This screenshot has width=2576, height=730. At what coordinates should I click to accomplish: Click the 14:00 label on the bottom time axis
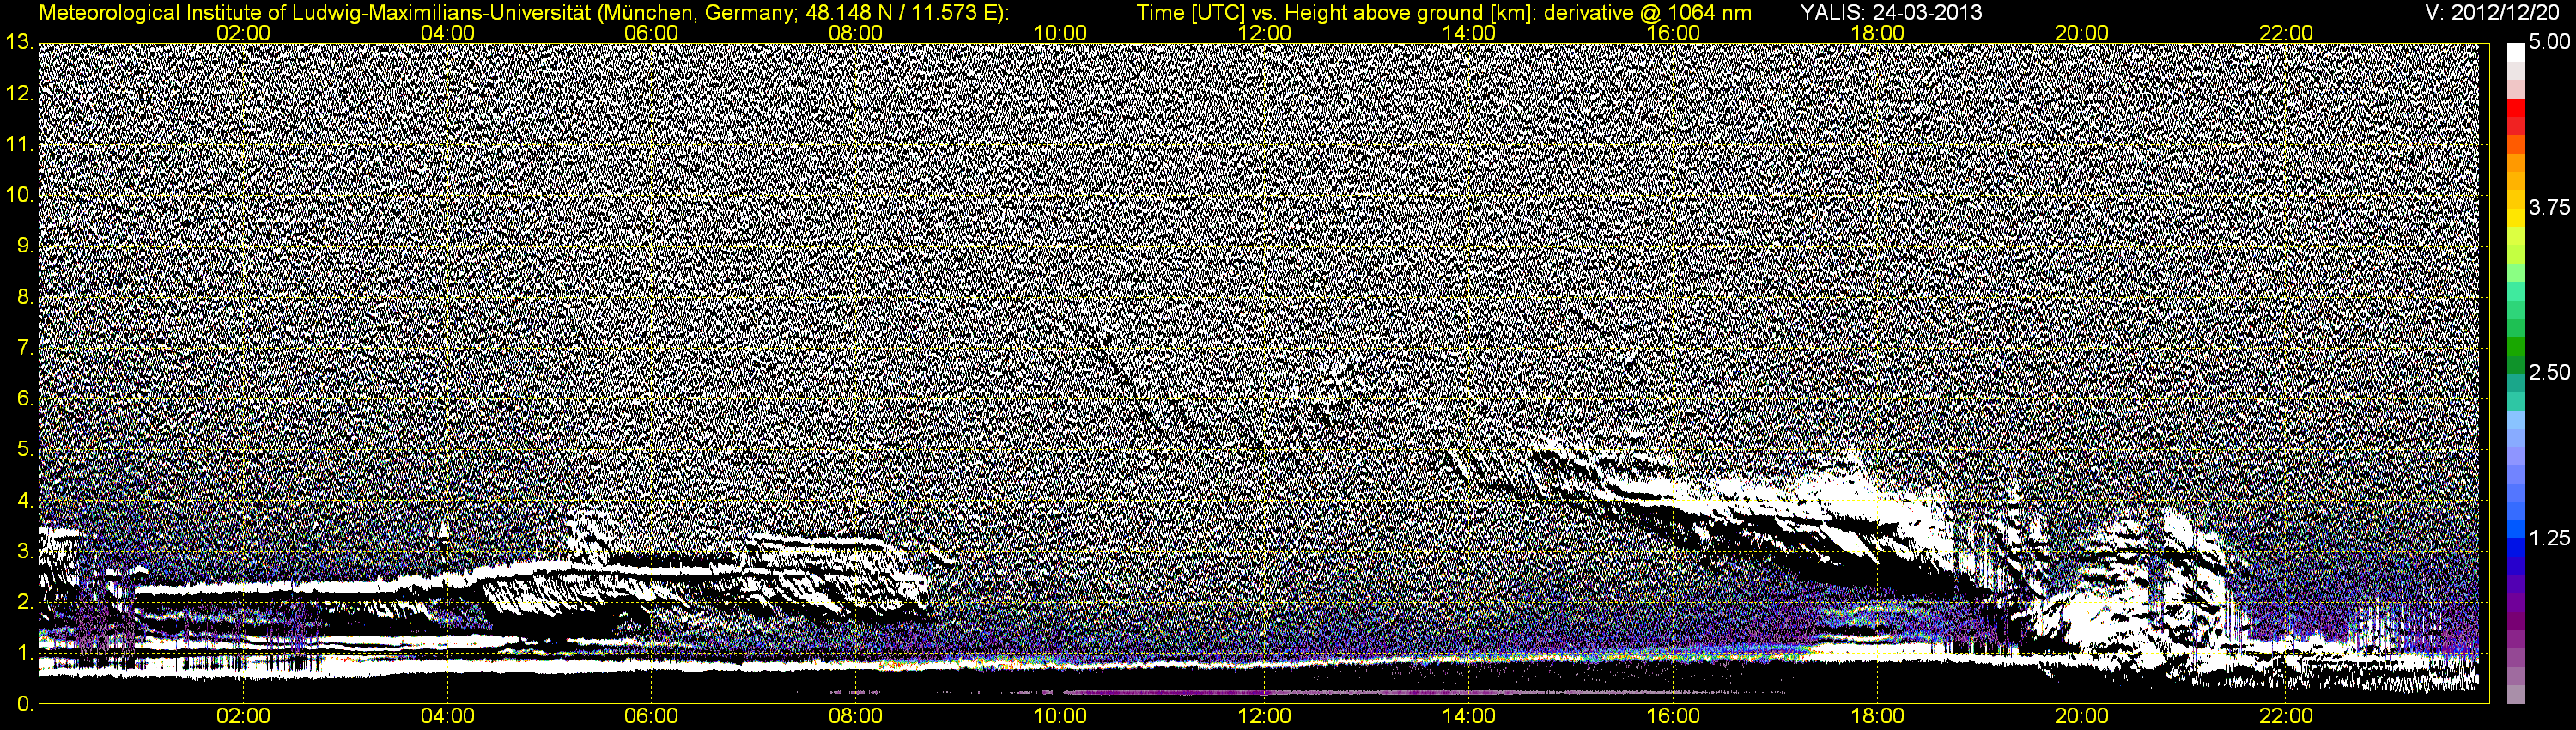coord(1469,717)
